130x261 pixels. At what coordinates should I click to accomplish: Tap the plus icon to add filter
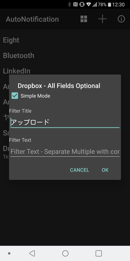[102, 19]
